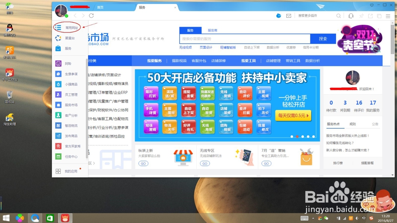397x223 pixels.
Task: Open 任务中心 in the sidebar
Action: coord(67,156)
